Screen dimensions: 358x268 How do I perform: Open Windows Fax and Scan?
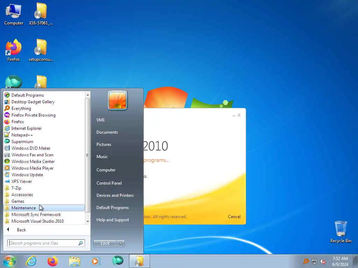click(x=44, y=155)
